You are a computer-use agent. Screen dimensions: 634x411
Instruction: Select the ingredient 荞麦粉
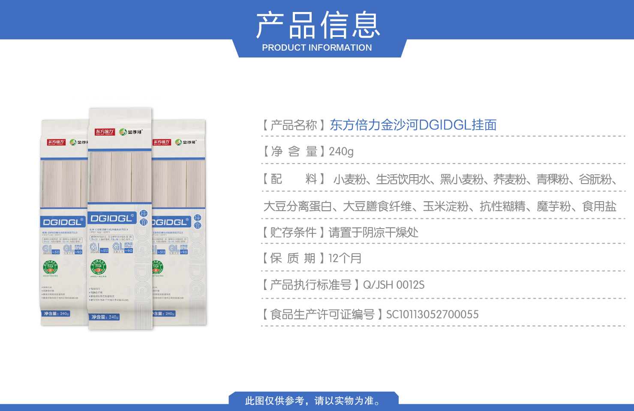510,179
